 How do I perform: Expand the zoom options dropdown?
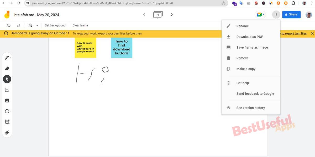tap(37, 25)
